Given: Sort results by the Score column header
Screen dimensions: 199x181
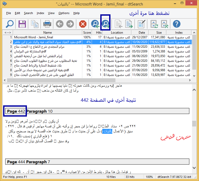Looking at the screenshot, I should coord(87,33).
